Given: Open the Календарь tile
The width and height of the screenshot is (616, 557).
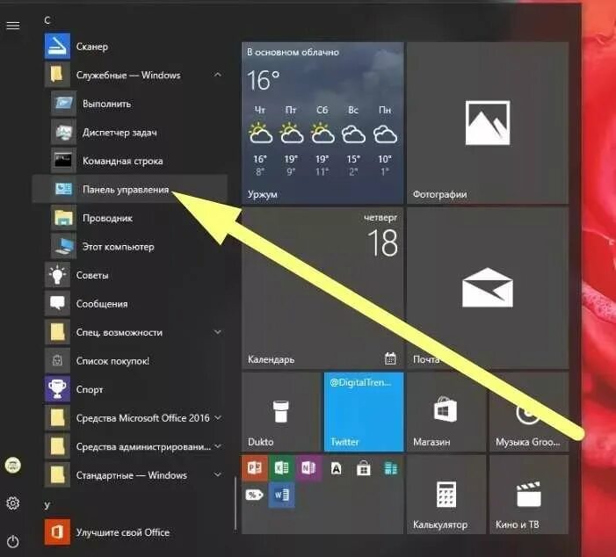Looking at the screenshot, I should 322,288.
